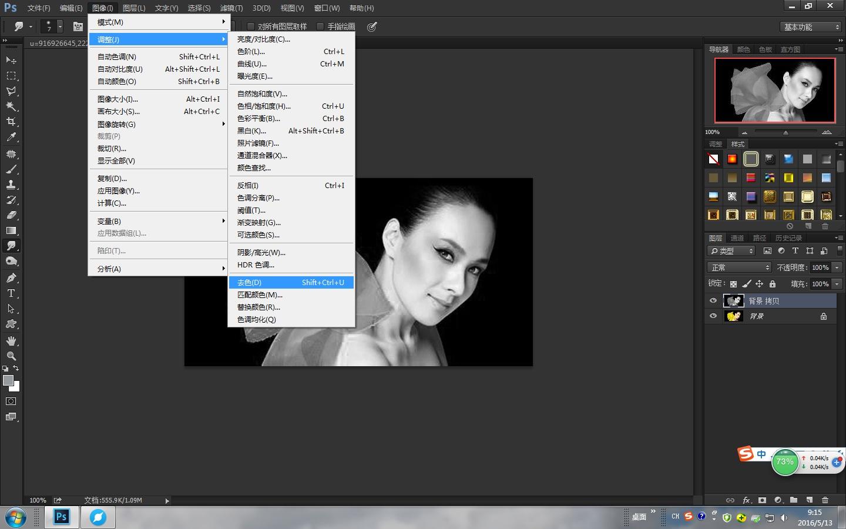This screenshot has height=529, width=846.
Task: Switch to the 直方图 tab
Action: point(790,49)
